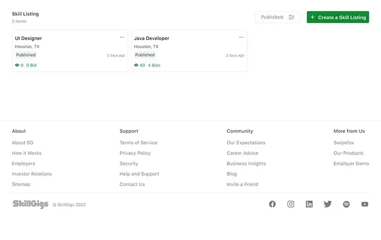Open the Twitter social icon
The image size is (381, 240).
[x=328, y=204]
